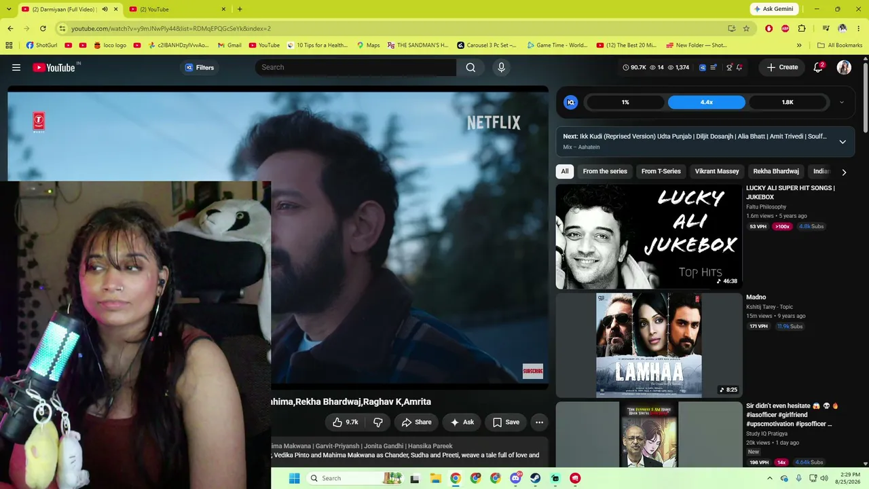The image size is (869, 489).
Task: Launch Steam from the taskbar
Action: pyautogui.click(x=535, y=478)
